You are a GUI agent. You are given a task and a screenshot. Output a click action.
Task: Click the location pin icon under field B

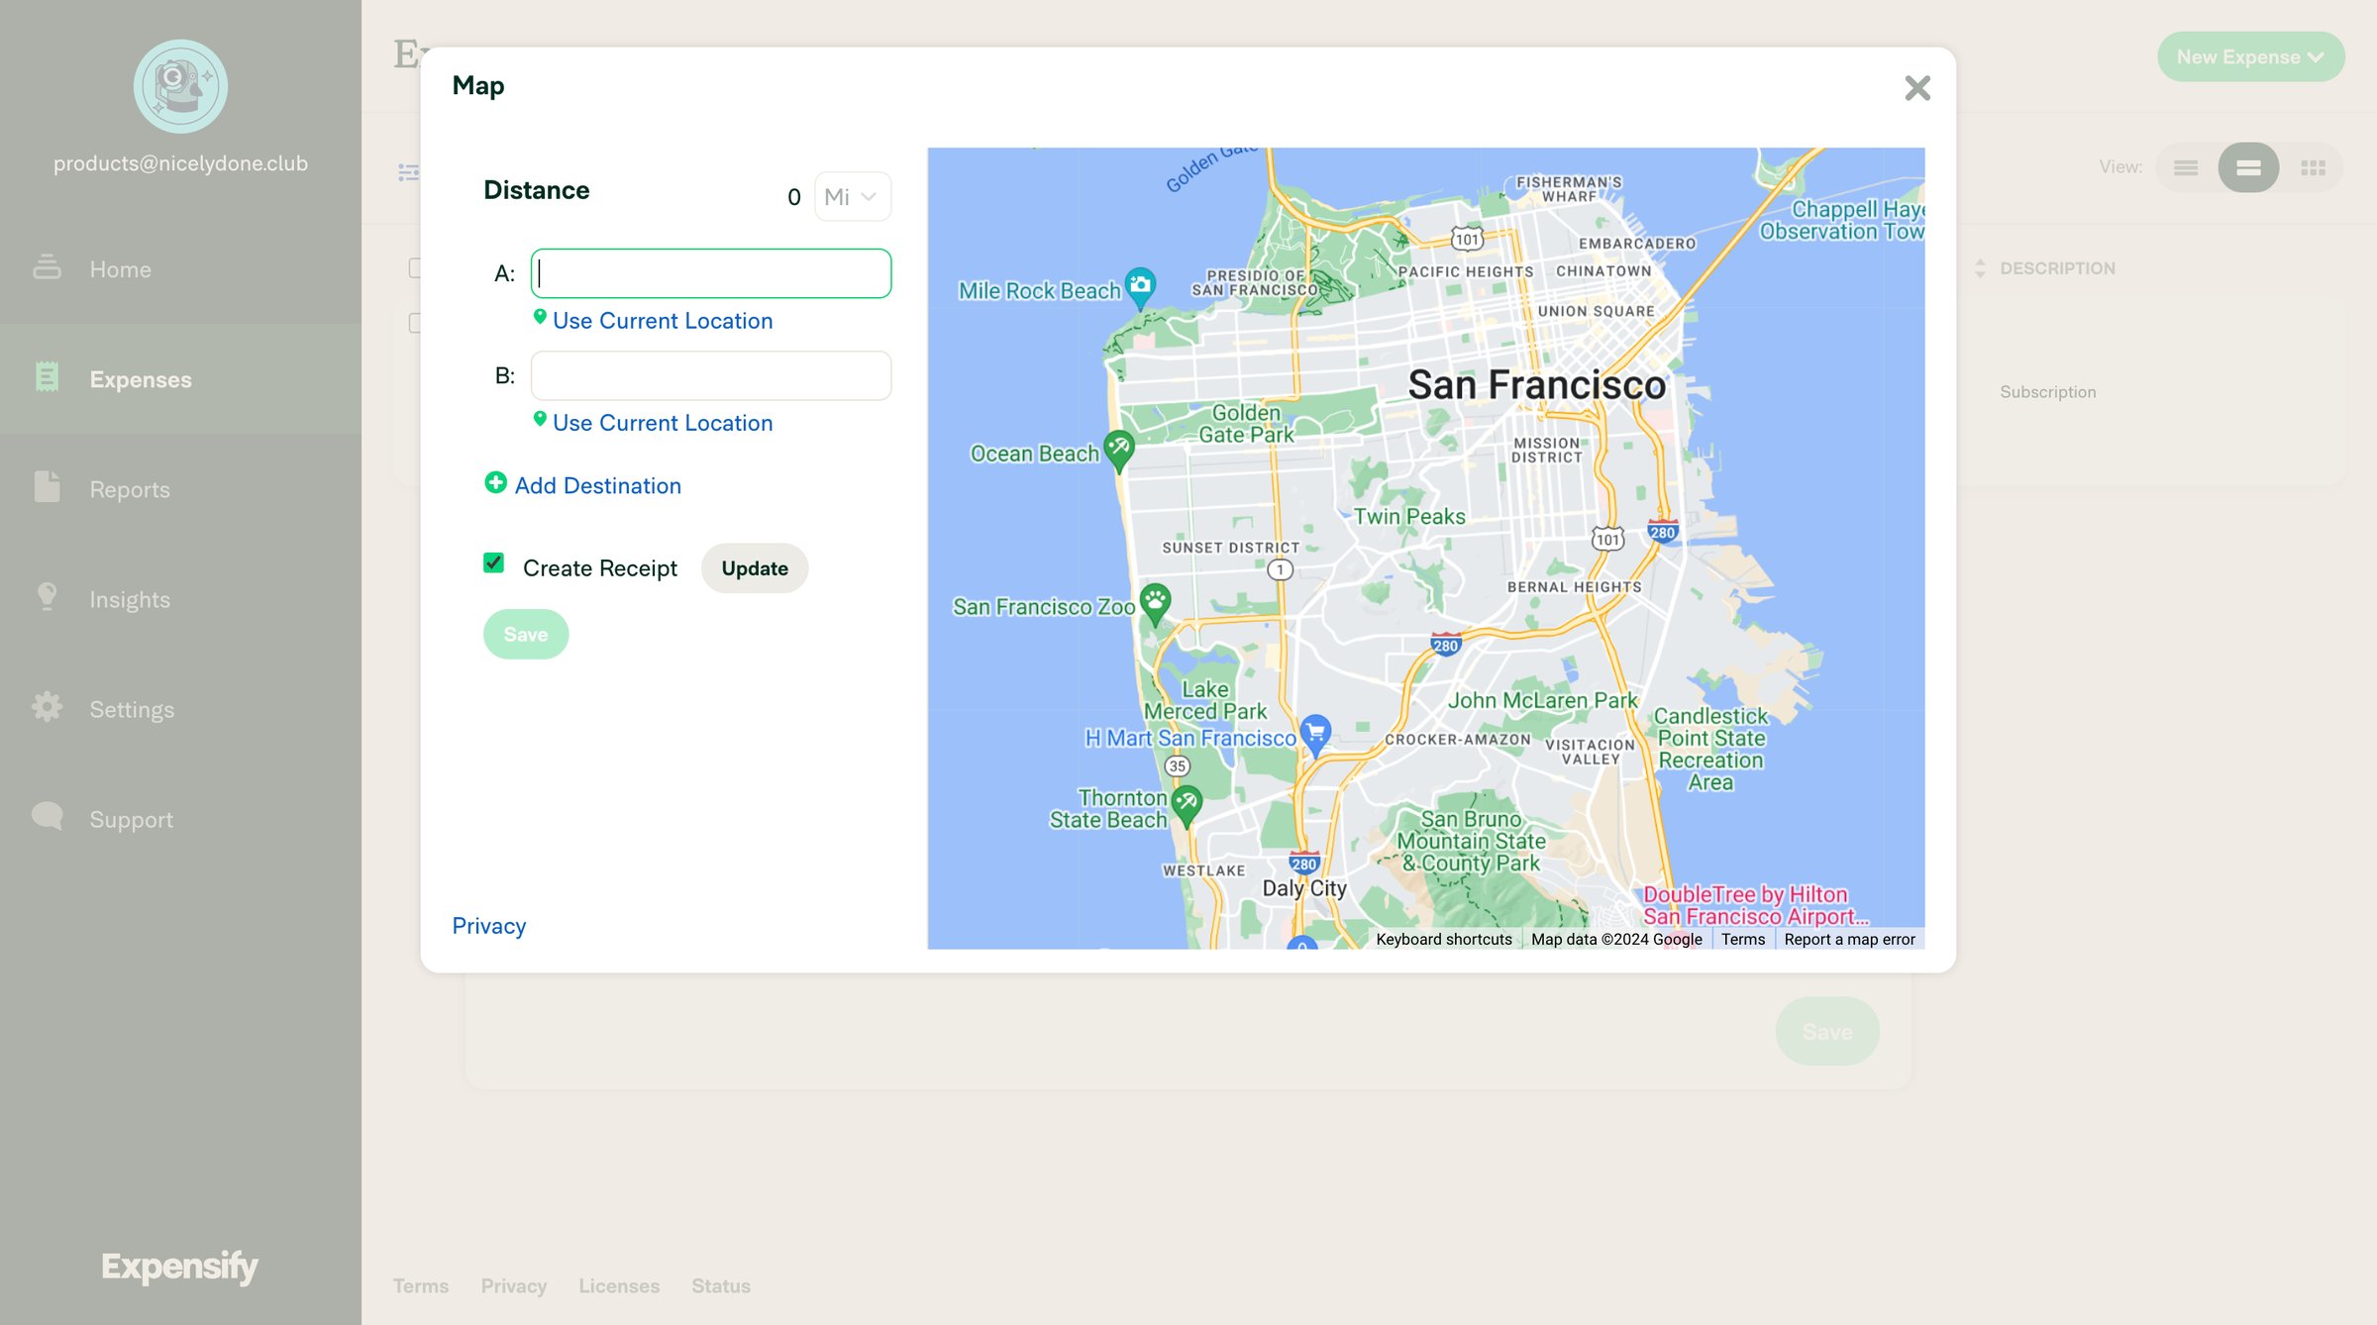click(x=540, y=419)
